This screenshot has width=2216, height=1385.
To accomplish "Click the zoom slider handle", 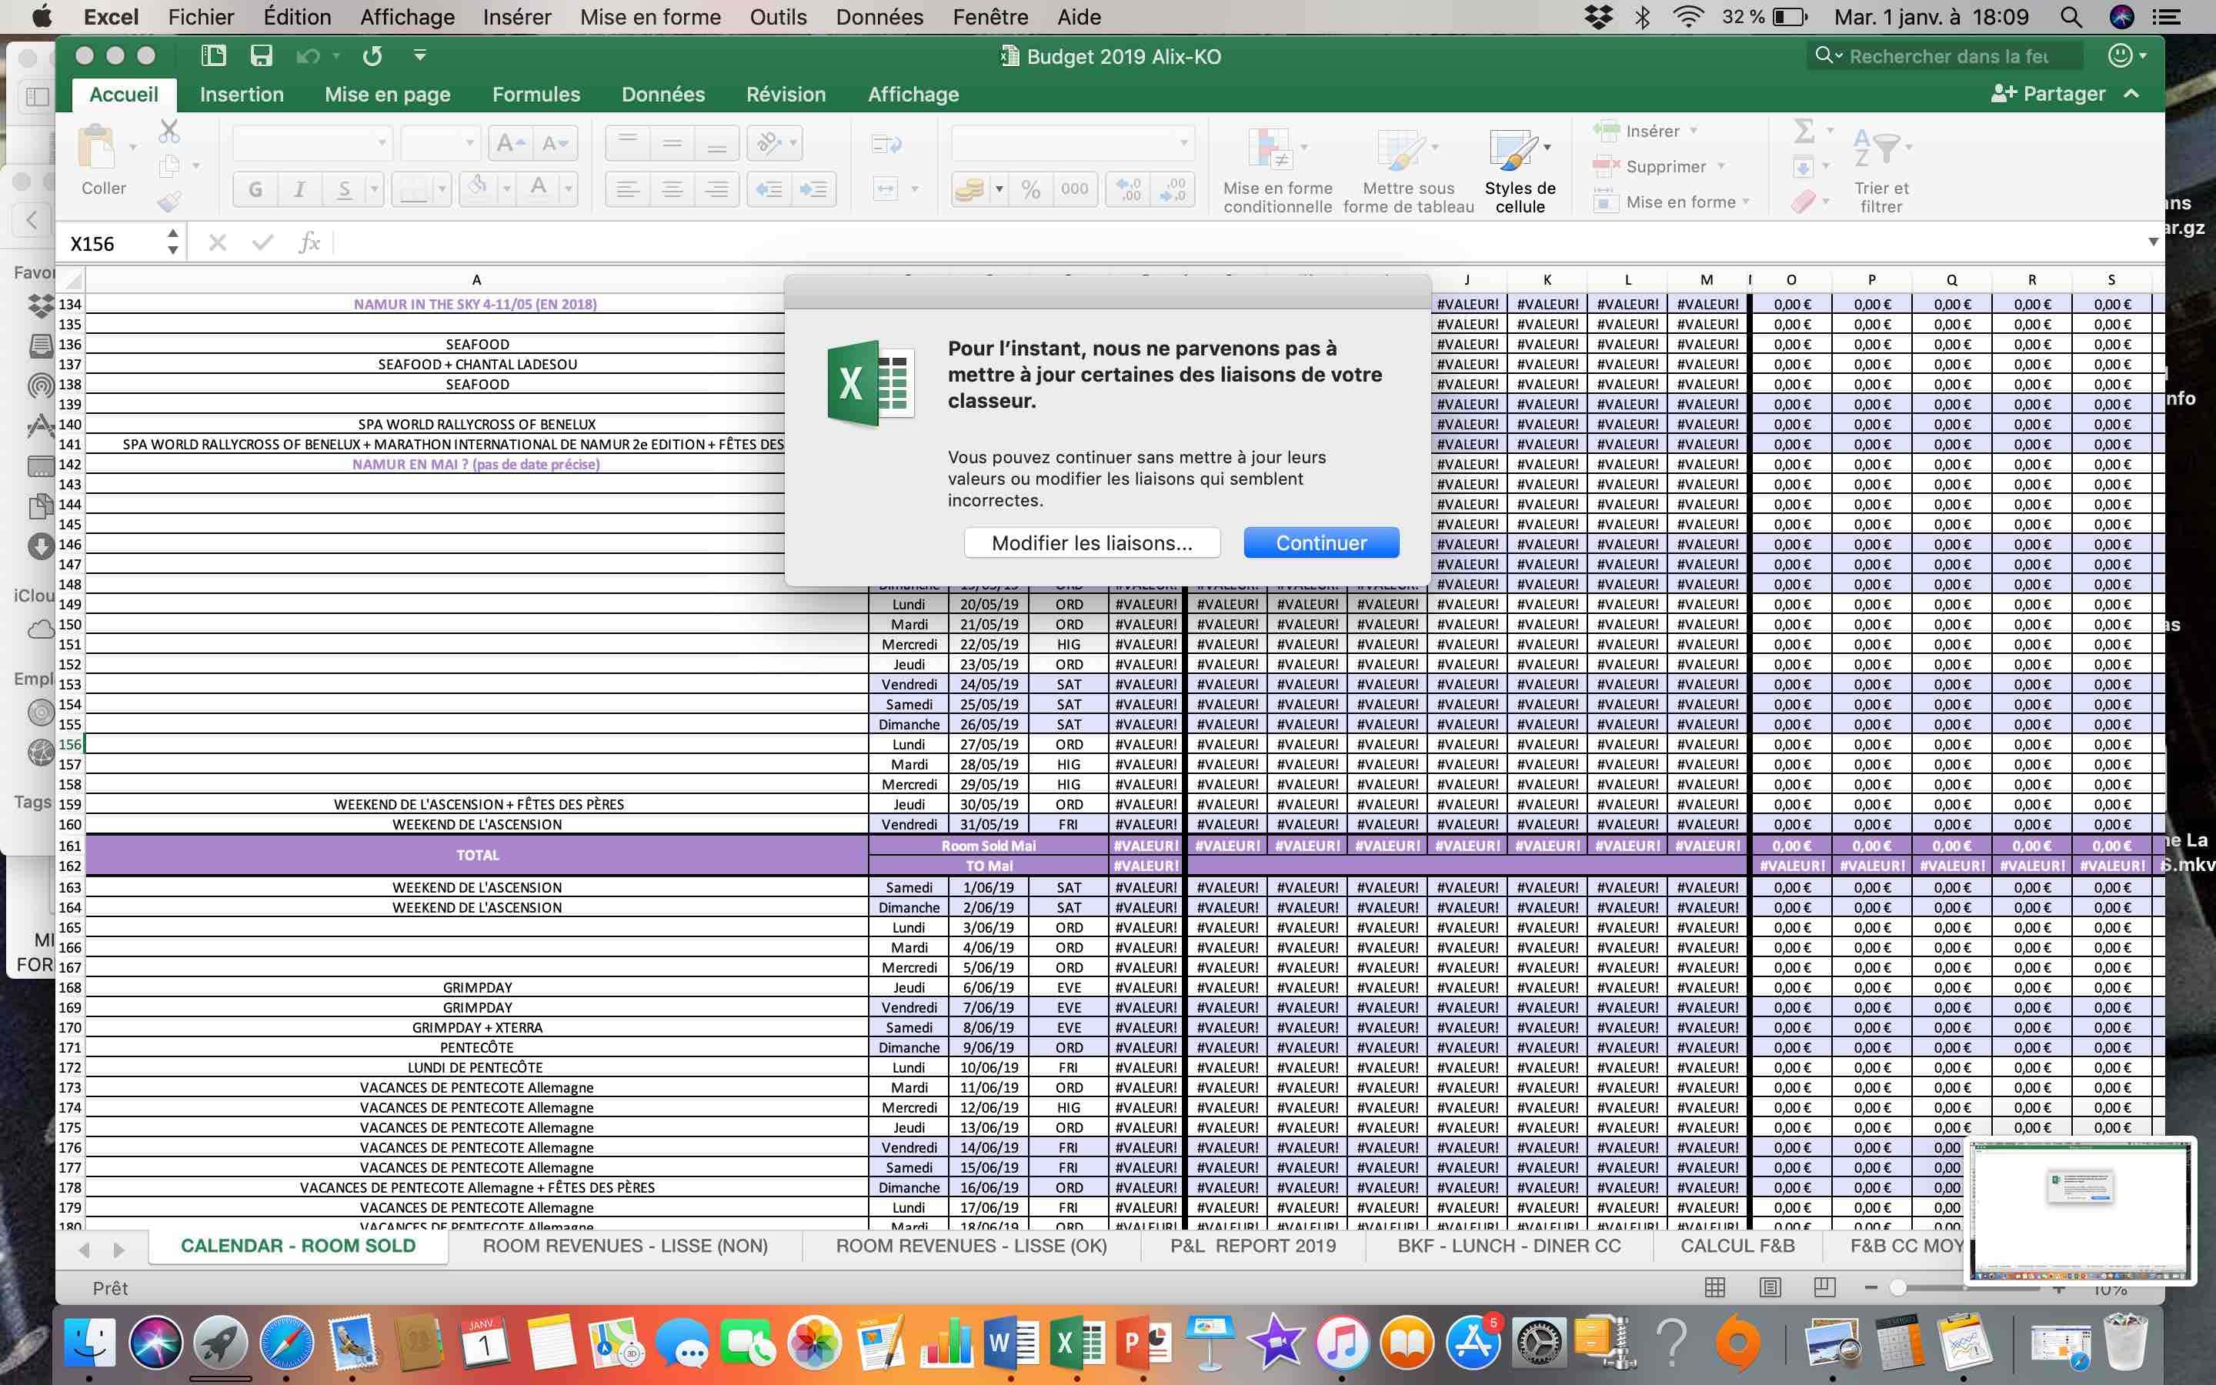I will [1897, 1288].
